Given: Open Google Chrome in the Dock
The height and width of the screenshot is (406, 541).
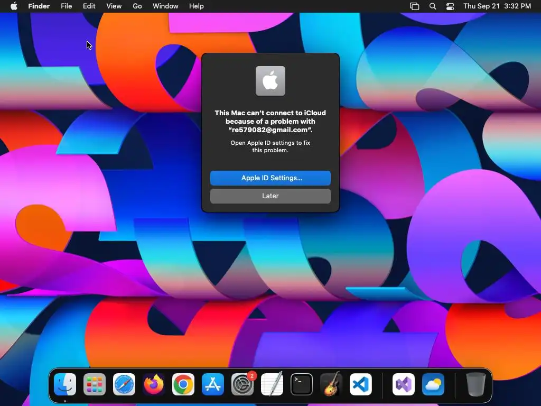Looking at the screenshot, I should (183, 384).
